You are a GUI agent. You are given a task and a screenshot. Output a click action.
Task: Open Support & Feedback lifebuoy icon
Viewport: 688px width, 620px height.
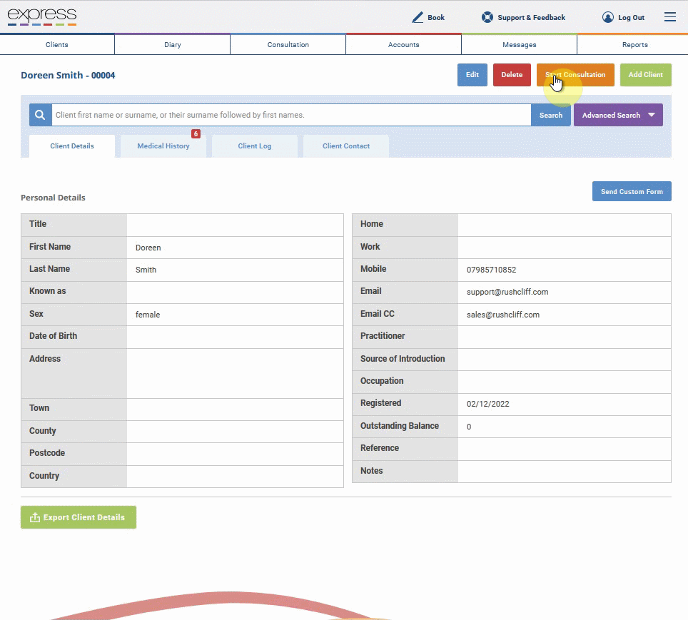click(487, 18)
